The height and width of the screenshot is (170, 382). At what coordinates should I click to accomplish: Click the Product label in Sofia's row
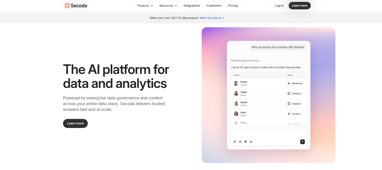[x=296, y=114]
